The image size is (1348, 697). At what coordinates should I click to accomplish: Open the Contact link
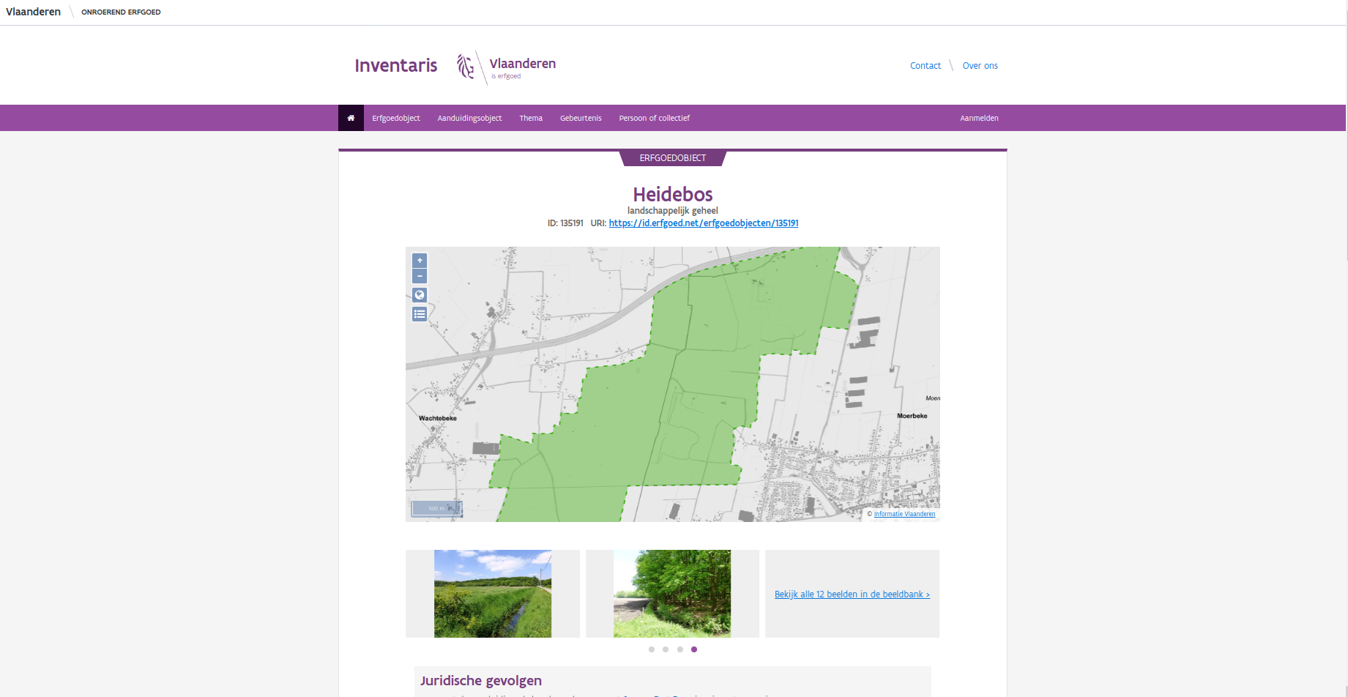click(926, 66)
